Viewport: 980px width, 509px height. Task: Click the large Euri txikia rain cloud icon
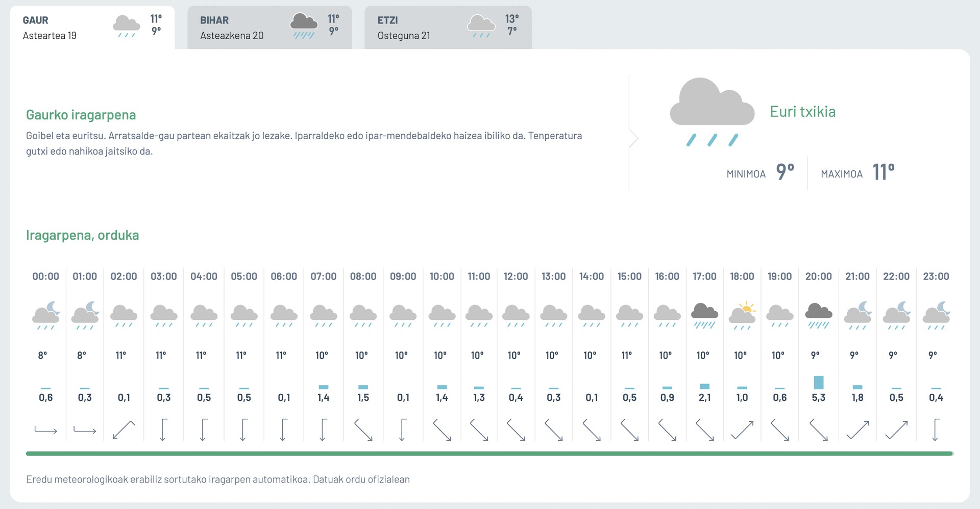(x=712, y=112)
